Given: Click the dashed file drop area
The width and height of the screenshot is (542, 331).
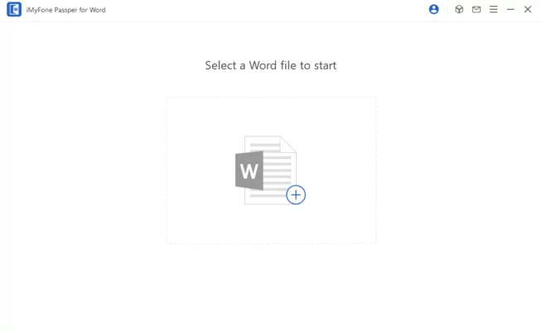Looking at the screenshot, I should [x=271, y=170].
